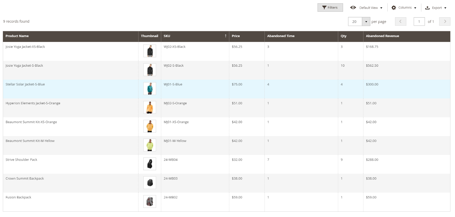Expand the per page size selector arrow
455x217 pixels.
click(366, 22)
